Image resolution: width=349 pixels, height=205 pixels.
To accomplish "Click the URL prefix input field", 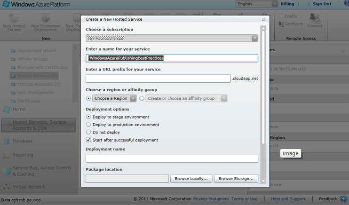I will [x=158, y=79].
